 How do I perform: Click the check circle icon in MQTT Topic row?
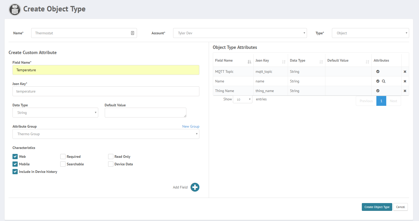pos(378,71)
